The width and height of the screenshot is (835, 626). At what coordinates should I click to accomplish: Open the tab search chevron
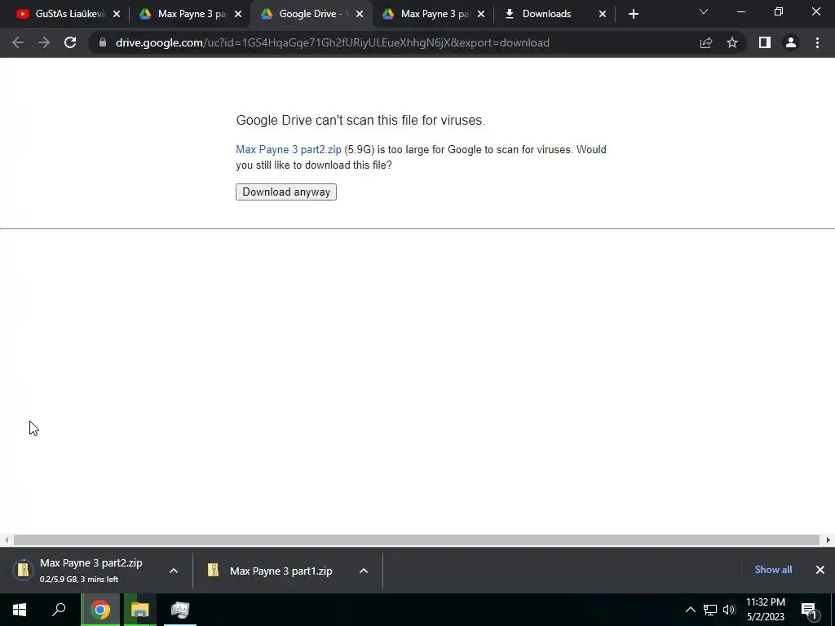tap(704, 11)
